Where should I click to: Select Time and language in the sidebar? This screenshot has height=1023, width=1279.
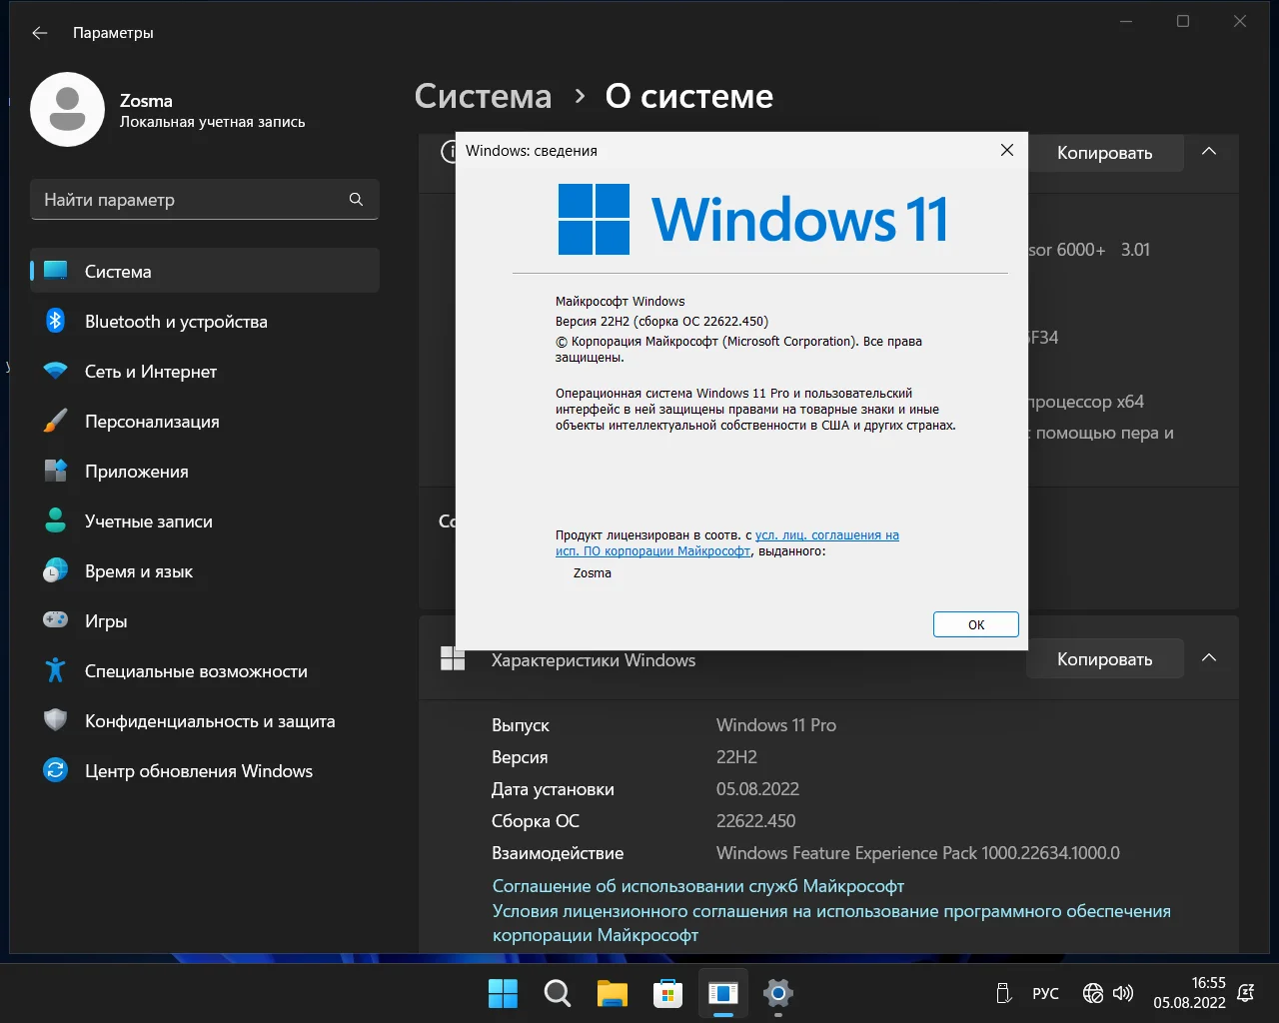tap(138, 571)
